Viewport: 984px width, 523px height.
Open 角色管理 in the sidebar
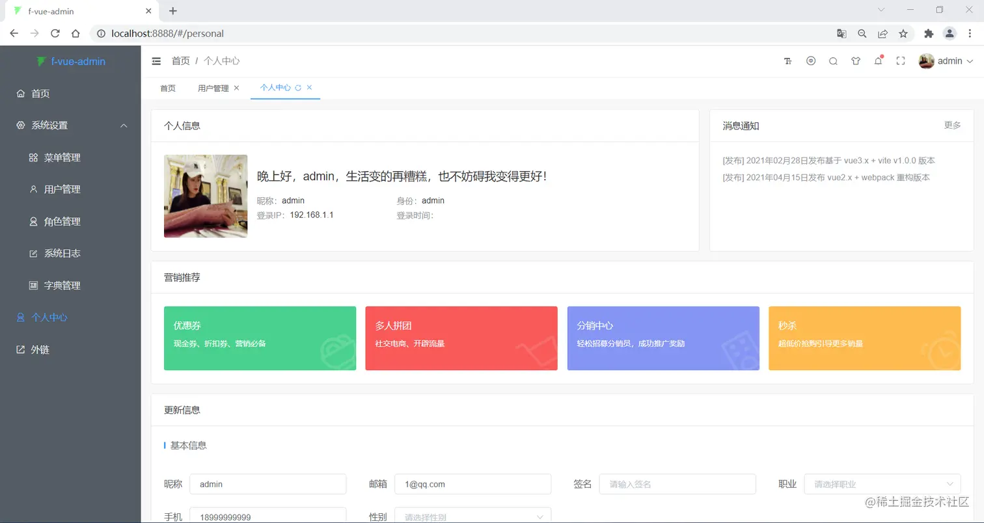point(70,221)
